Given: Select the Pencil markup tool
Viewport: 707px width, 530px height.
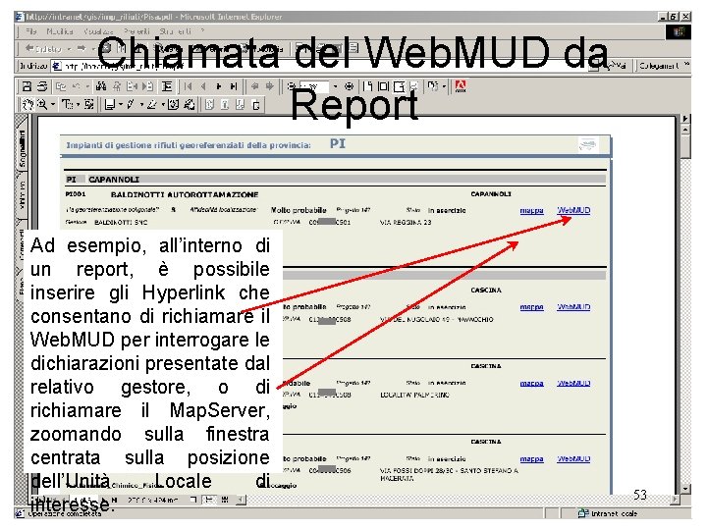Looking at the screenshot, I should tap(131, 105).
